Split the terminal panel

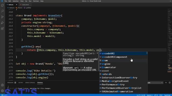click(170, 83)
